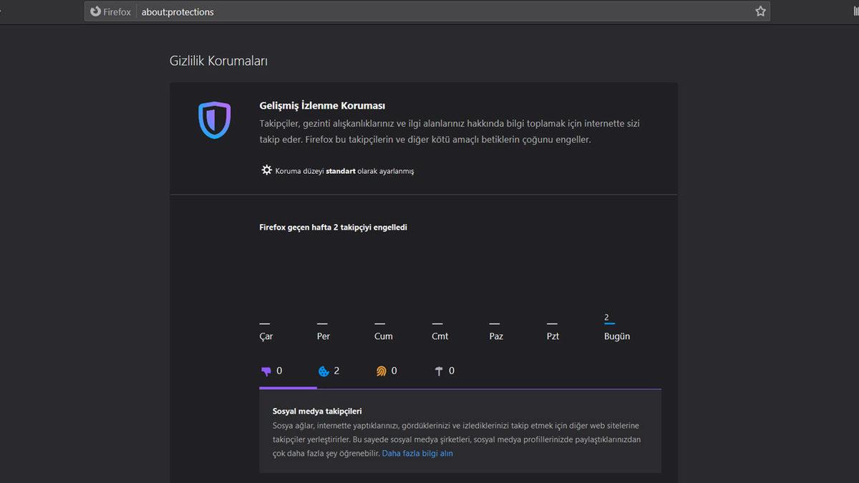
Task: Click the Paz day label in the graph
Action: [x=495, y=336]
